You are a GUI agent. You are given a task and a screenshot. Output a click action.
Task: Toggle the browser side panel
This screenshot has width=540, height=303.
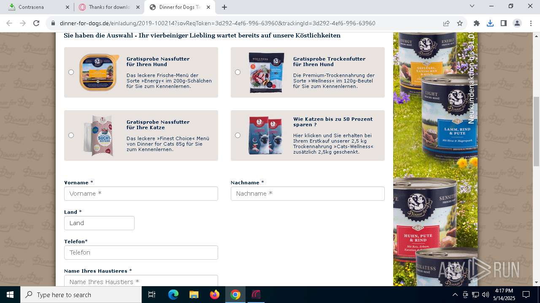tap(504, 24)
